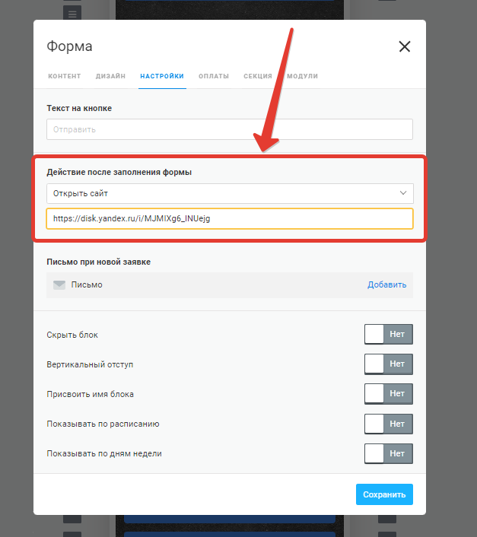Viewport: 477px width, 537px height.
Task: Close the Форма dialog with the X icon
Action: coord(405,46)
